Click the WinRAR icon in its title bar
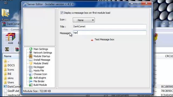The image size is (173, 97). coord(4,24)
